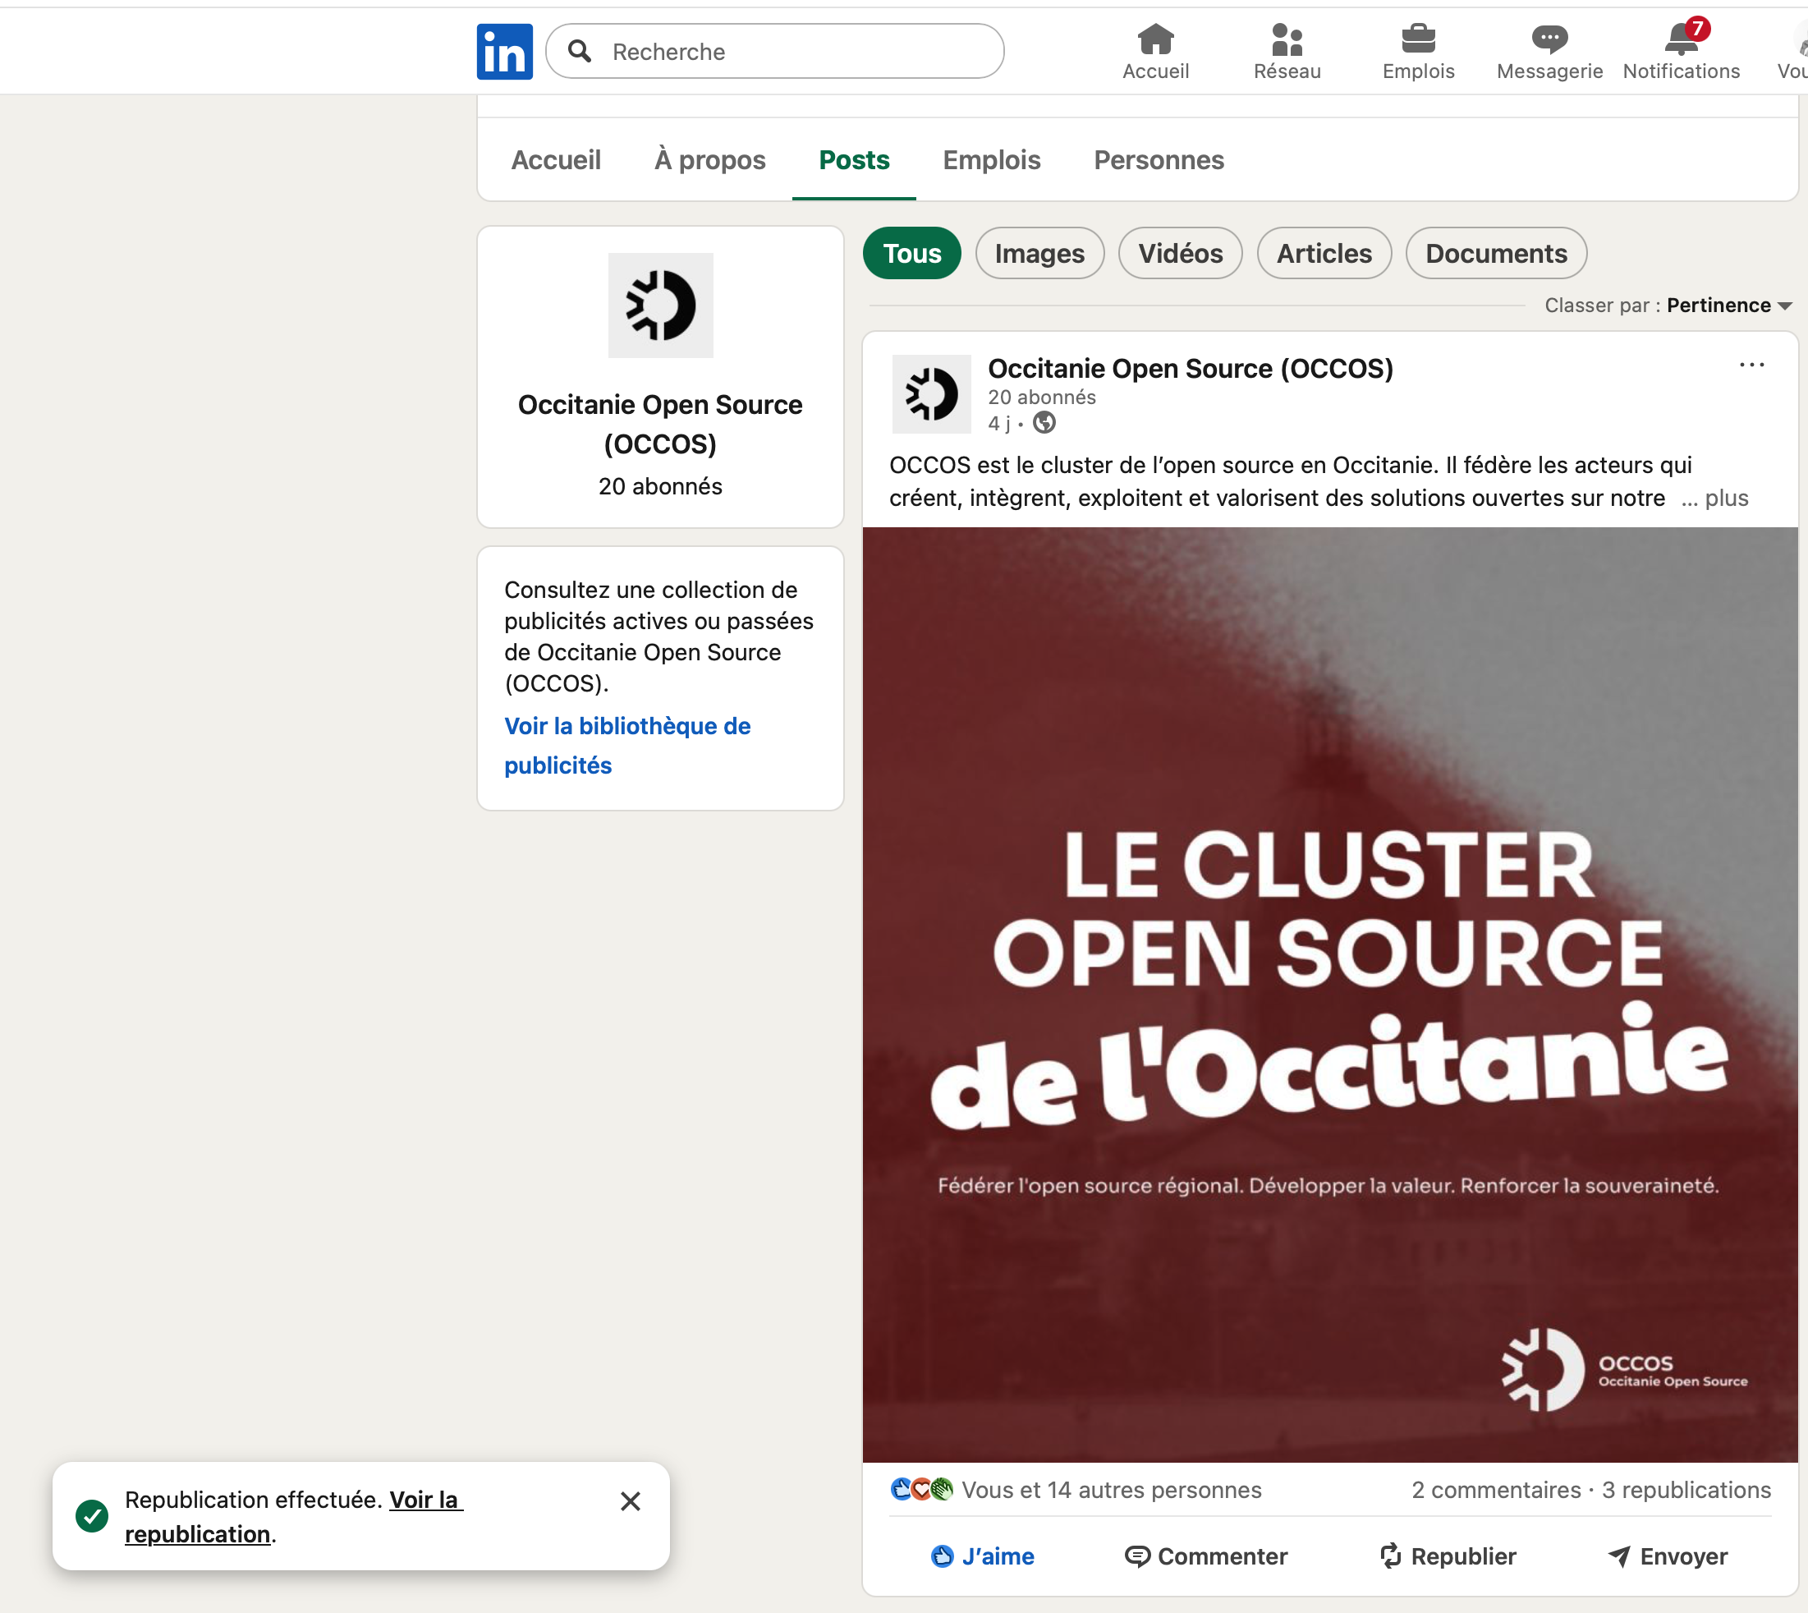
Task: Toggle the J'aime like reaction
Action: pos(982,1556)
